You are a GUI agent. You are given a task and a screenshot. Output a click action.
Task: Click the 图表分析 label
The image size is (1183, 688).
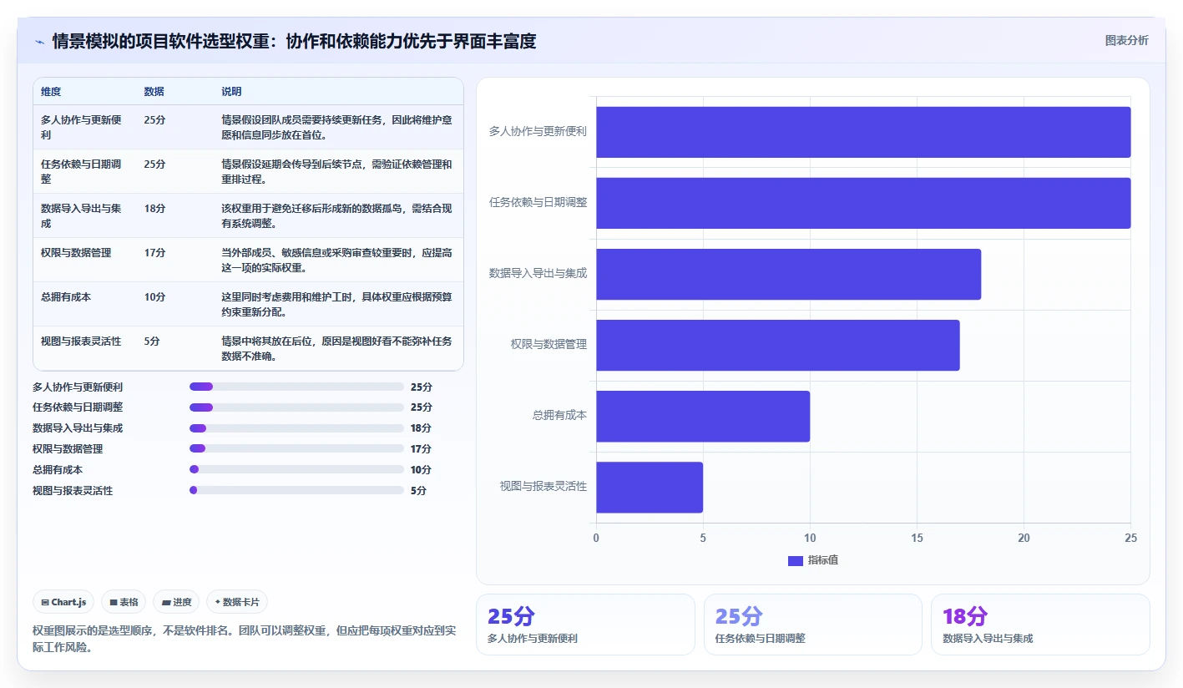click(1126, 40)
